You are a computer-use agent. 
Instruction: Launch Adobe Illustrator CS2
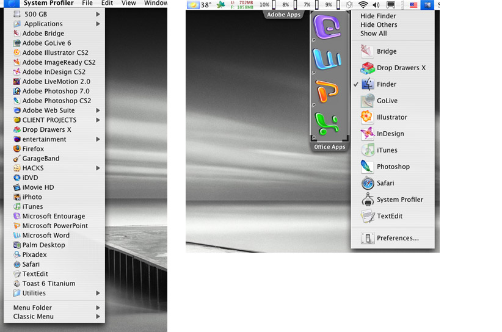54,52
